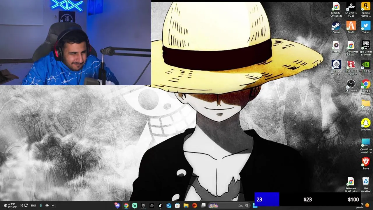Click the $23 current amount text

point(308,199)
